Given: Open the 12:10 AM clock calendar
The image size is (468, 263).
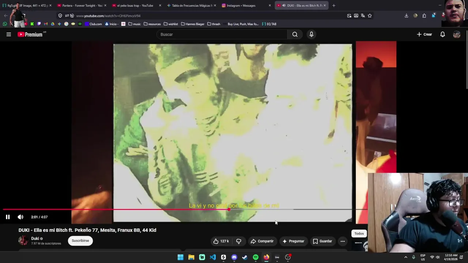Looking at the screenshot, I should click(451, 257).
